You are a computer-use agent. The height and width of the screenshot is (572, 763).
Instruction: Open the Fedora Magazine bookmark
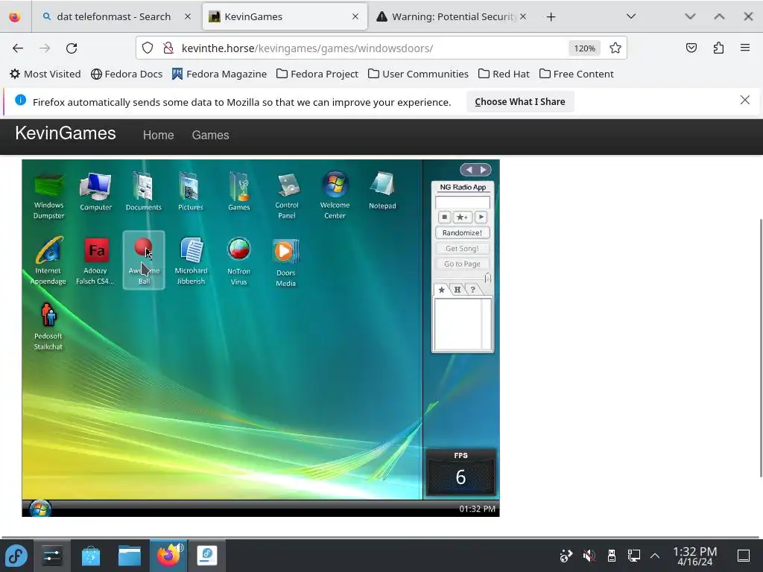click(x=220, y=74)
